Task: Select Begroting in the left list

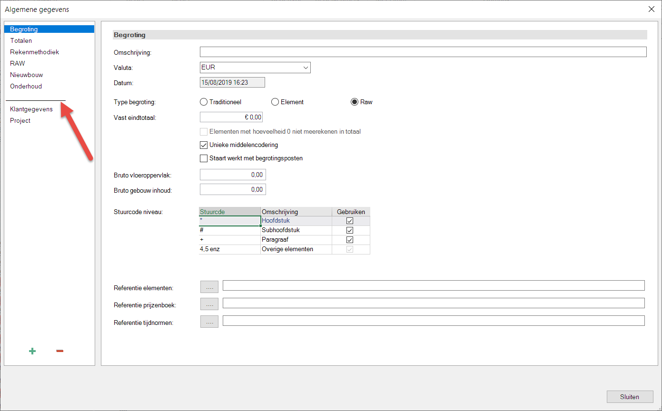Action: click(49, 29)
